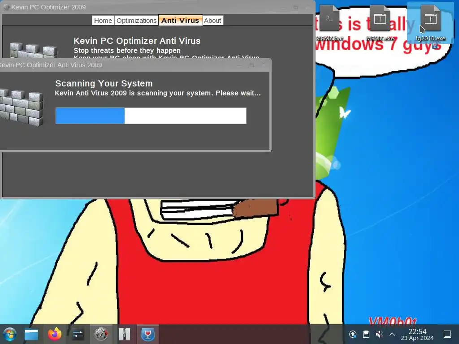Viewport: 459px width, 344px height.
Task: Open the updates tray icon
Action: [353, 334]
